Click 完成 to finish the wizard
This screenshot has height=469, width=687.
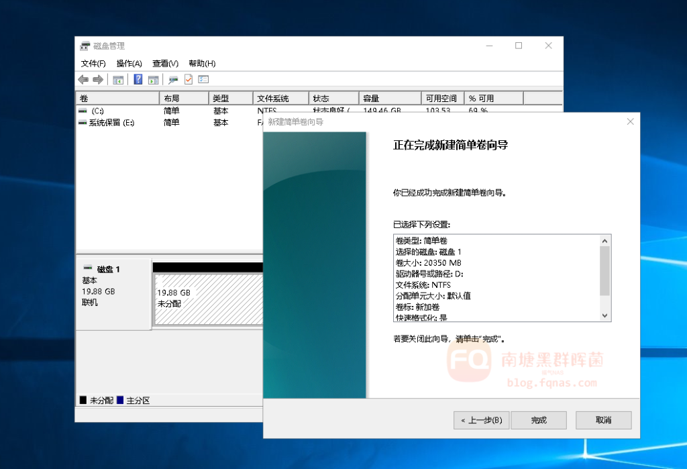pos(539,421)
